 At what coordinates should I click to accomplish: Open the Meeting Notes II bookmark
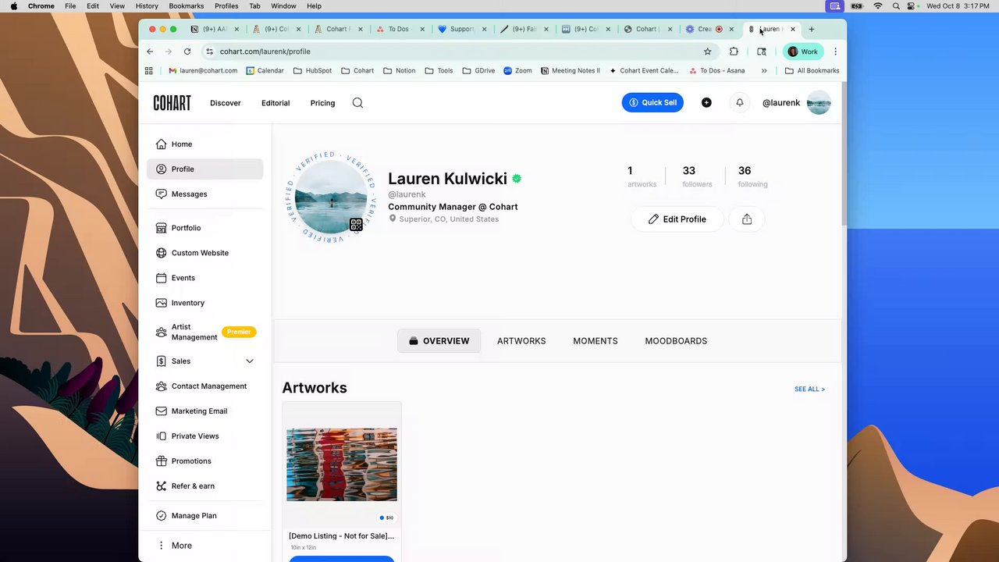tap(571, 70)
